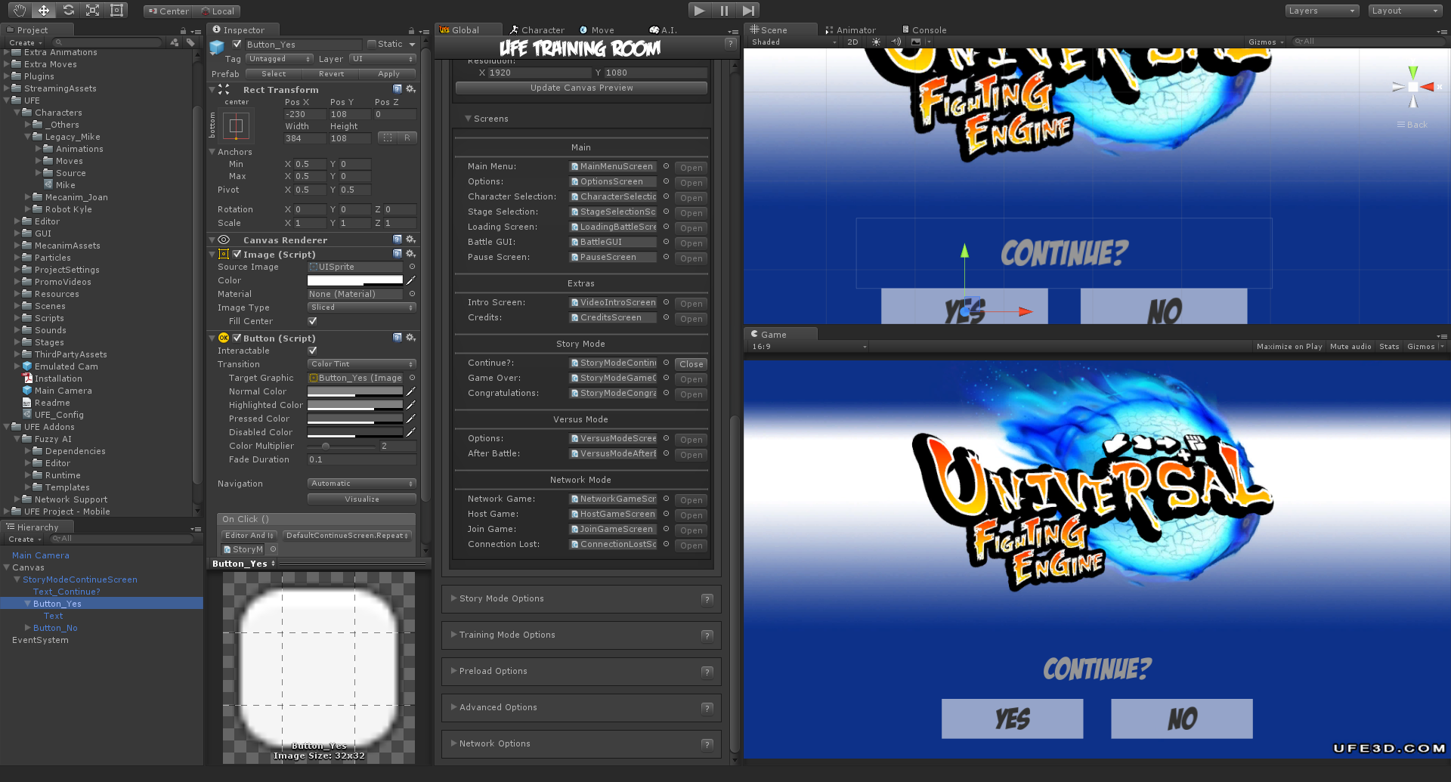Open the Layout dropdown
Viewport: 1451px width, 782px height.
tap(1405, 11)
